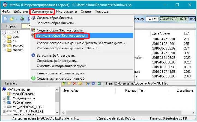The height and width of the screenshot is (122, 197).
Task: Click the Путь path field
Action: tap(155, 83)
